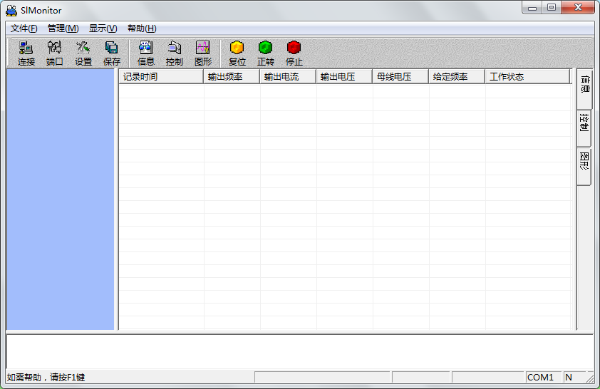Open the 管理(M) menu

(x=63, y=28)
